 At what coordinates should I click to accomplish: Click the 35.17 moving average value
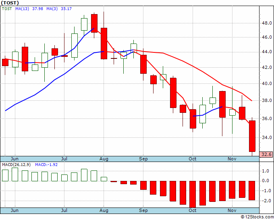66,9
